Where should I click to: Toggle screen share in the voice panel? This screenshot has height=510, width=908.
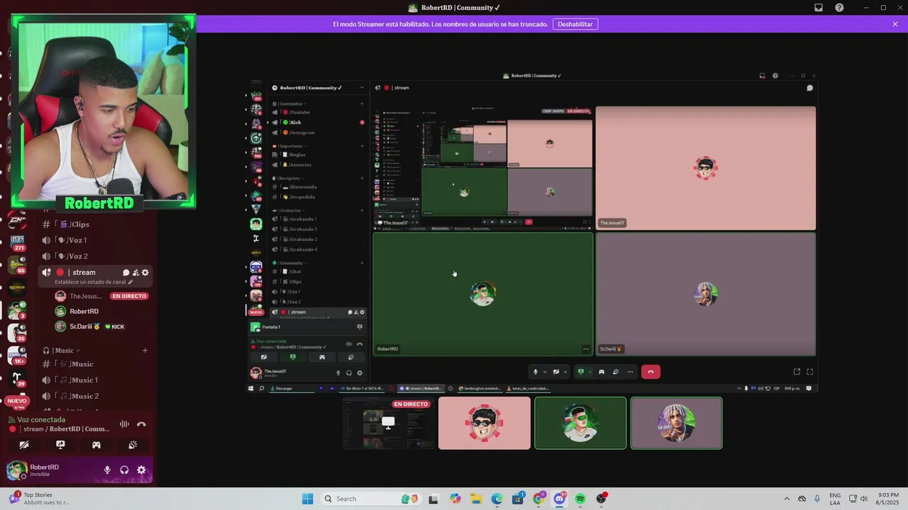pos(60,445)
